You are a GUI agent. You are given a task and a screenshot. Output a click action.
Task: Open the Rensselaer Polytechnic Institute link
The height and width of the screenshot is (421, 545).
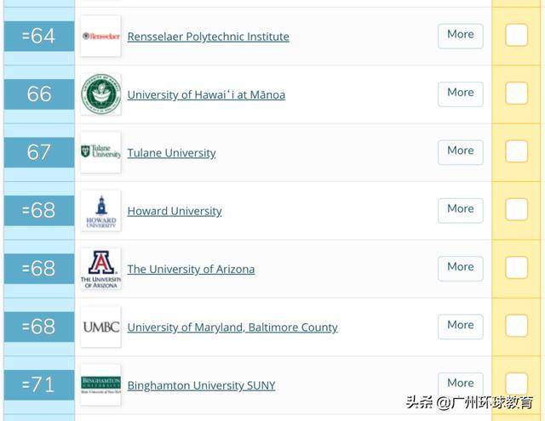click(x=208, y=37)
